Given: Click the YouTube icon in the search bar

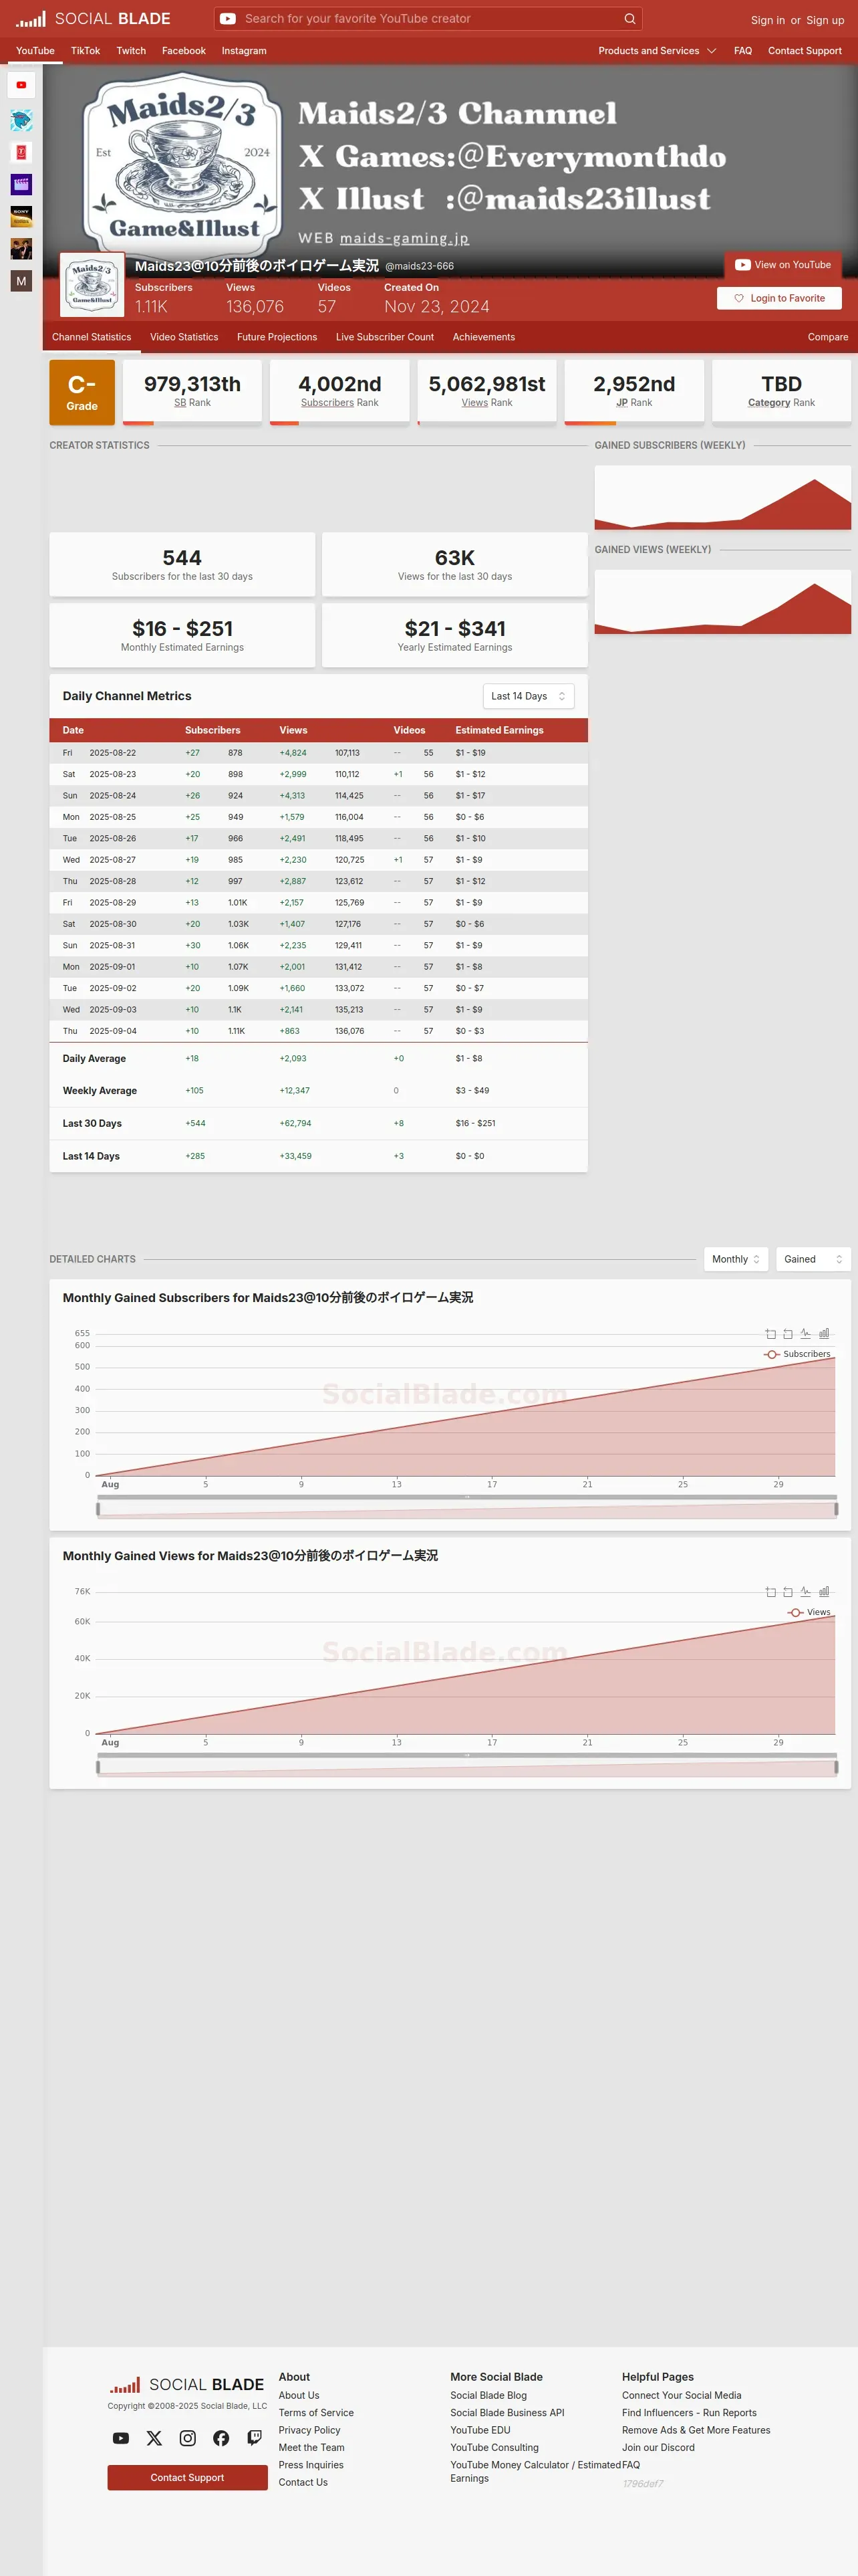Looking at the screenshot, I should pos(228,19).
